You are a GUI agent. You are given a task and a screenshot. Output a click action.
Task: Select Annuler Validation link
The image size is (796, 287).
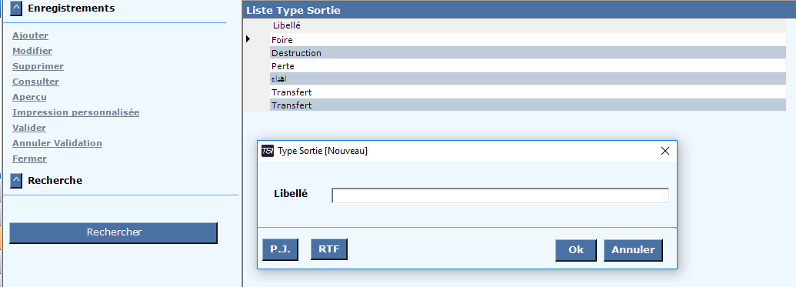point(57,143)
